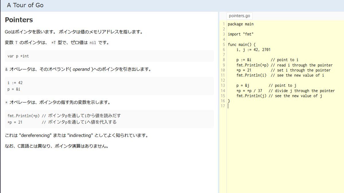Open the A Tour of Go header link
Image resolution: width=344 pixels, height=193 pixels.
(25, 5)
